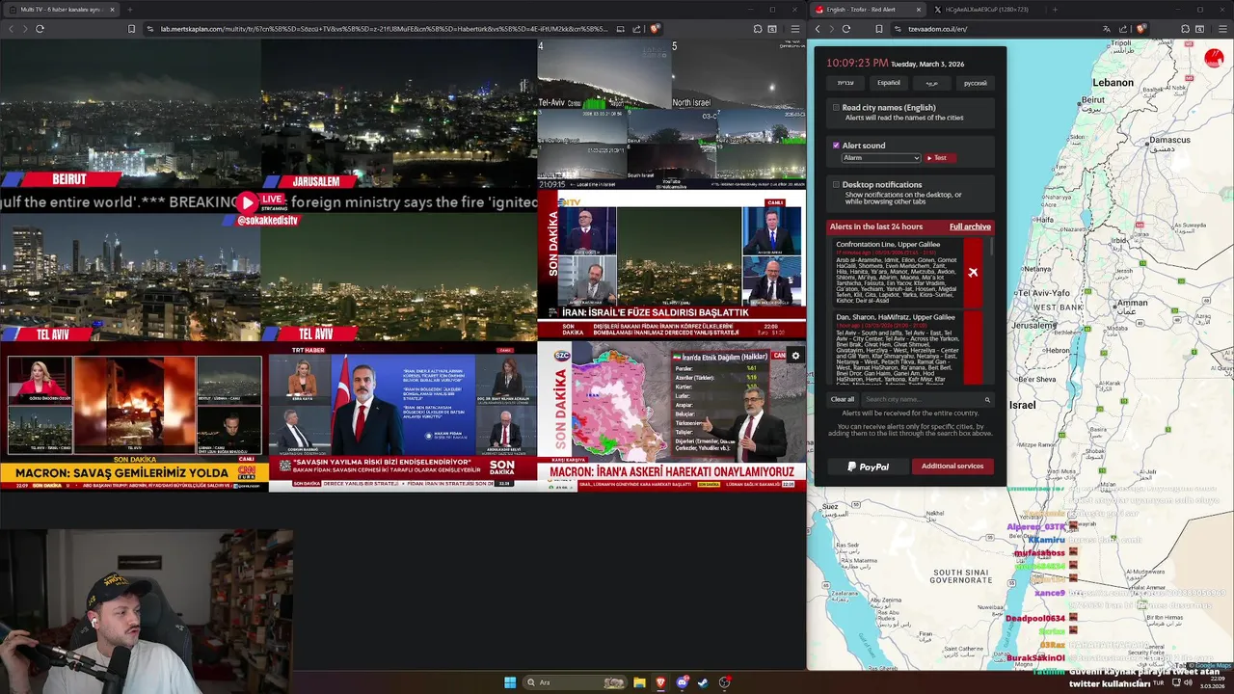Open TUR keyboard language indicator
This screenshot has height=694, width=1234.
coord(1158,682)
